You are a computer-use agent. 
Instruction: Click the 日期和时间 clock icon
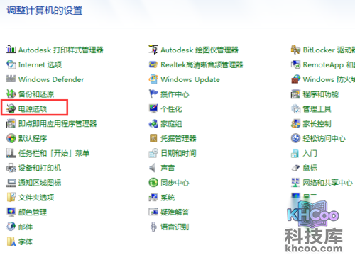pos(153,153)
